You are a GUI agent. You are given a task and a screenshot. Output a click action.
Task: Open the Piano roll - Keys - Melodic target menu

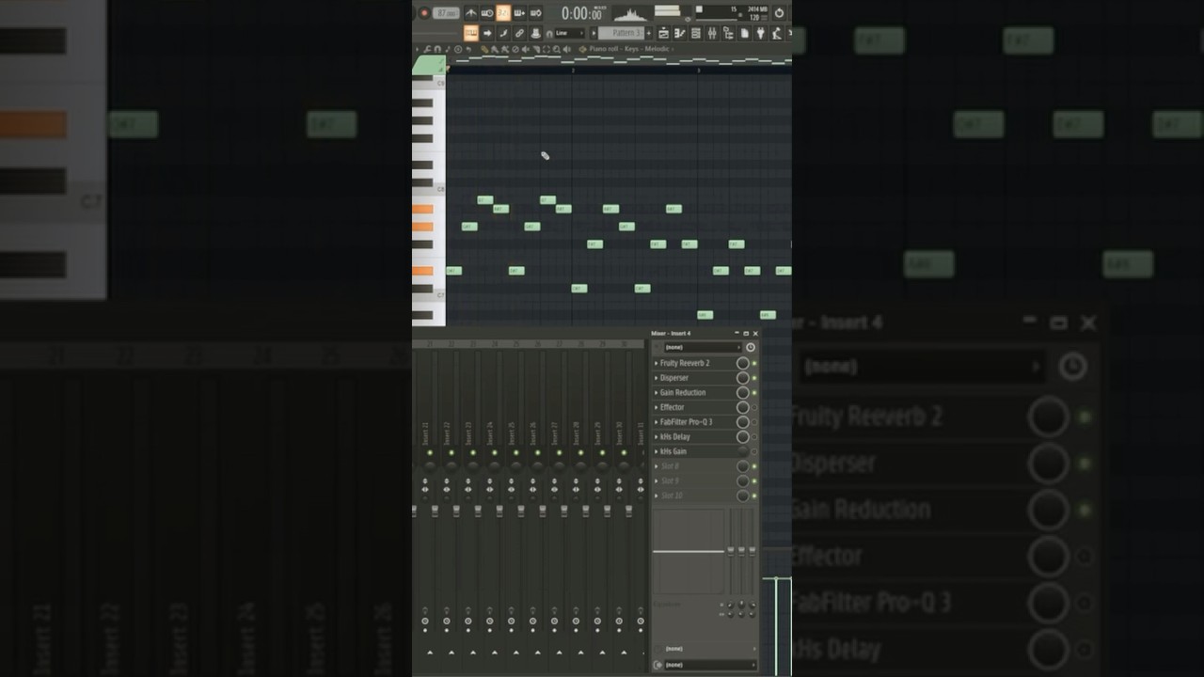629,49
